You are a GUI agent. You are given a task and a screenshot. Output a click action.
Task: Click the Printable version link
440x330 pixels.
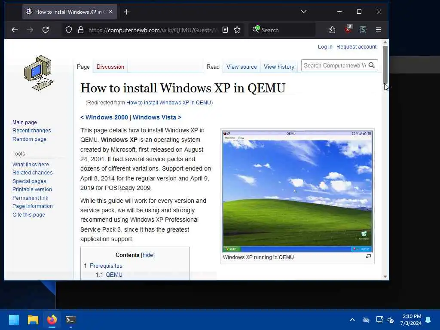32,189
